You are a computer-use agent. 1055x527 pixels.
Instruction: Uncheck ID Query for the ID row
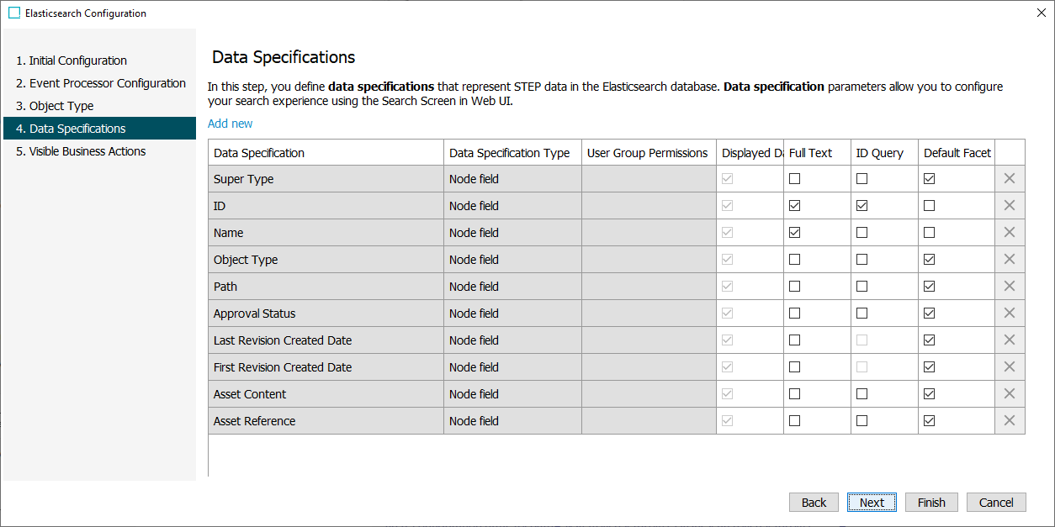pos(861,206)
